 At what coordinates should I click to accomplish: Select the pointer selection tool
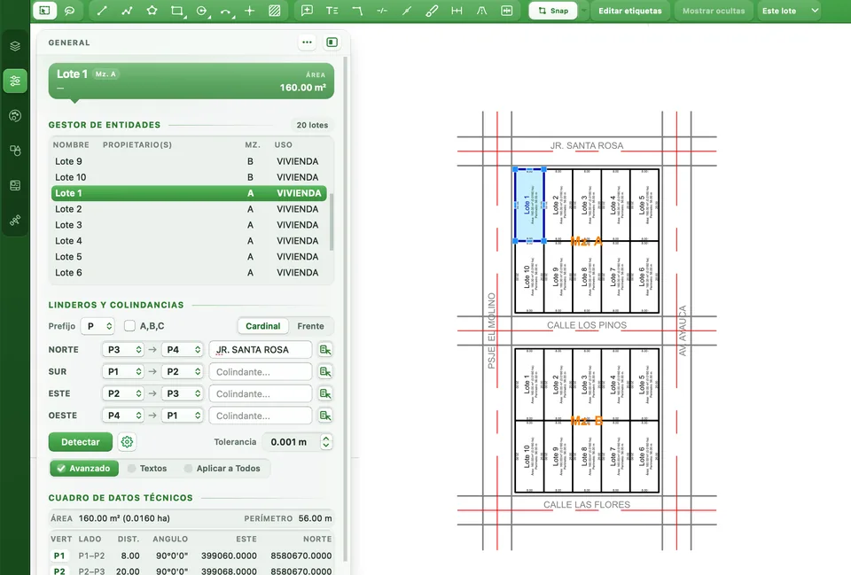click(44, 11)
